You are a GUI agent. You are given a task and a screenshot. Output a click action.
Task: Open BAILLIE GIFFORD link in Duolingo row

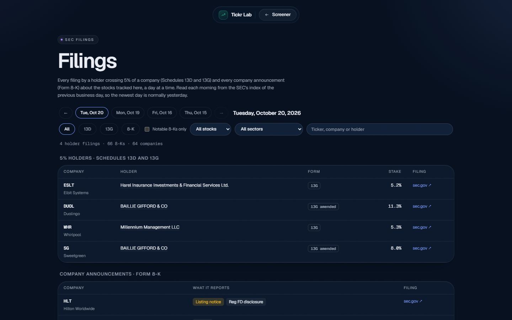pos(144,206)
